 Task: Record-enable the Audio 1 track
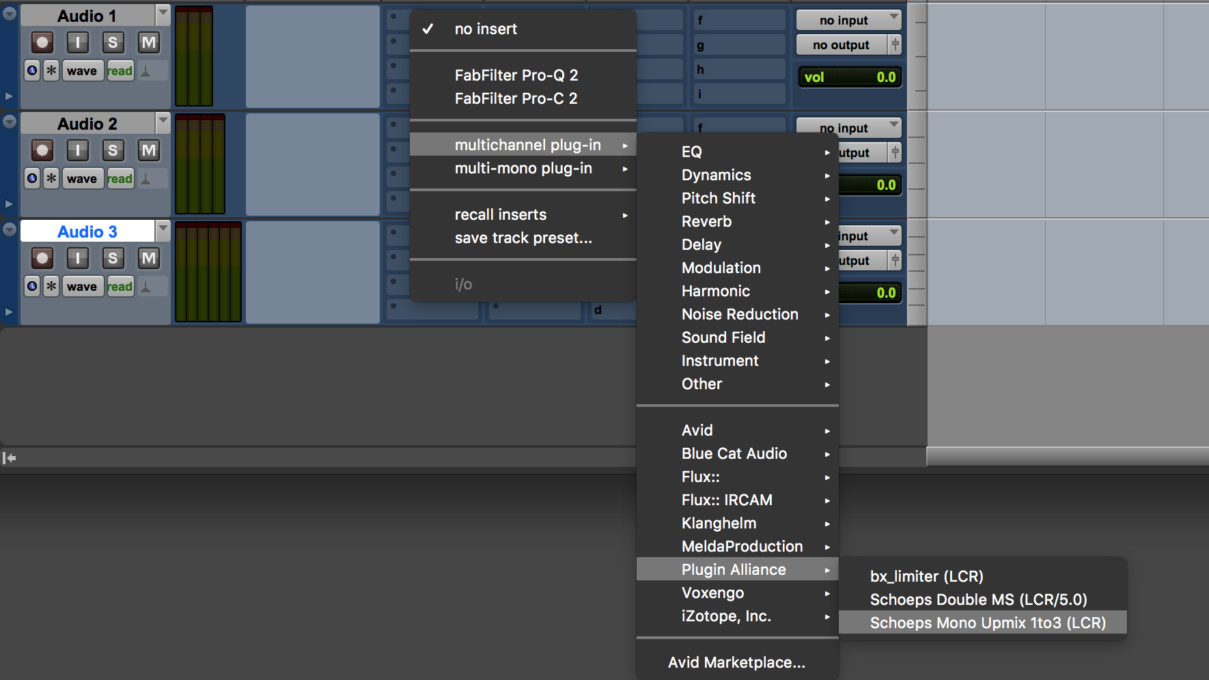(41, 42)
